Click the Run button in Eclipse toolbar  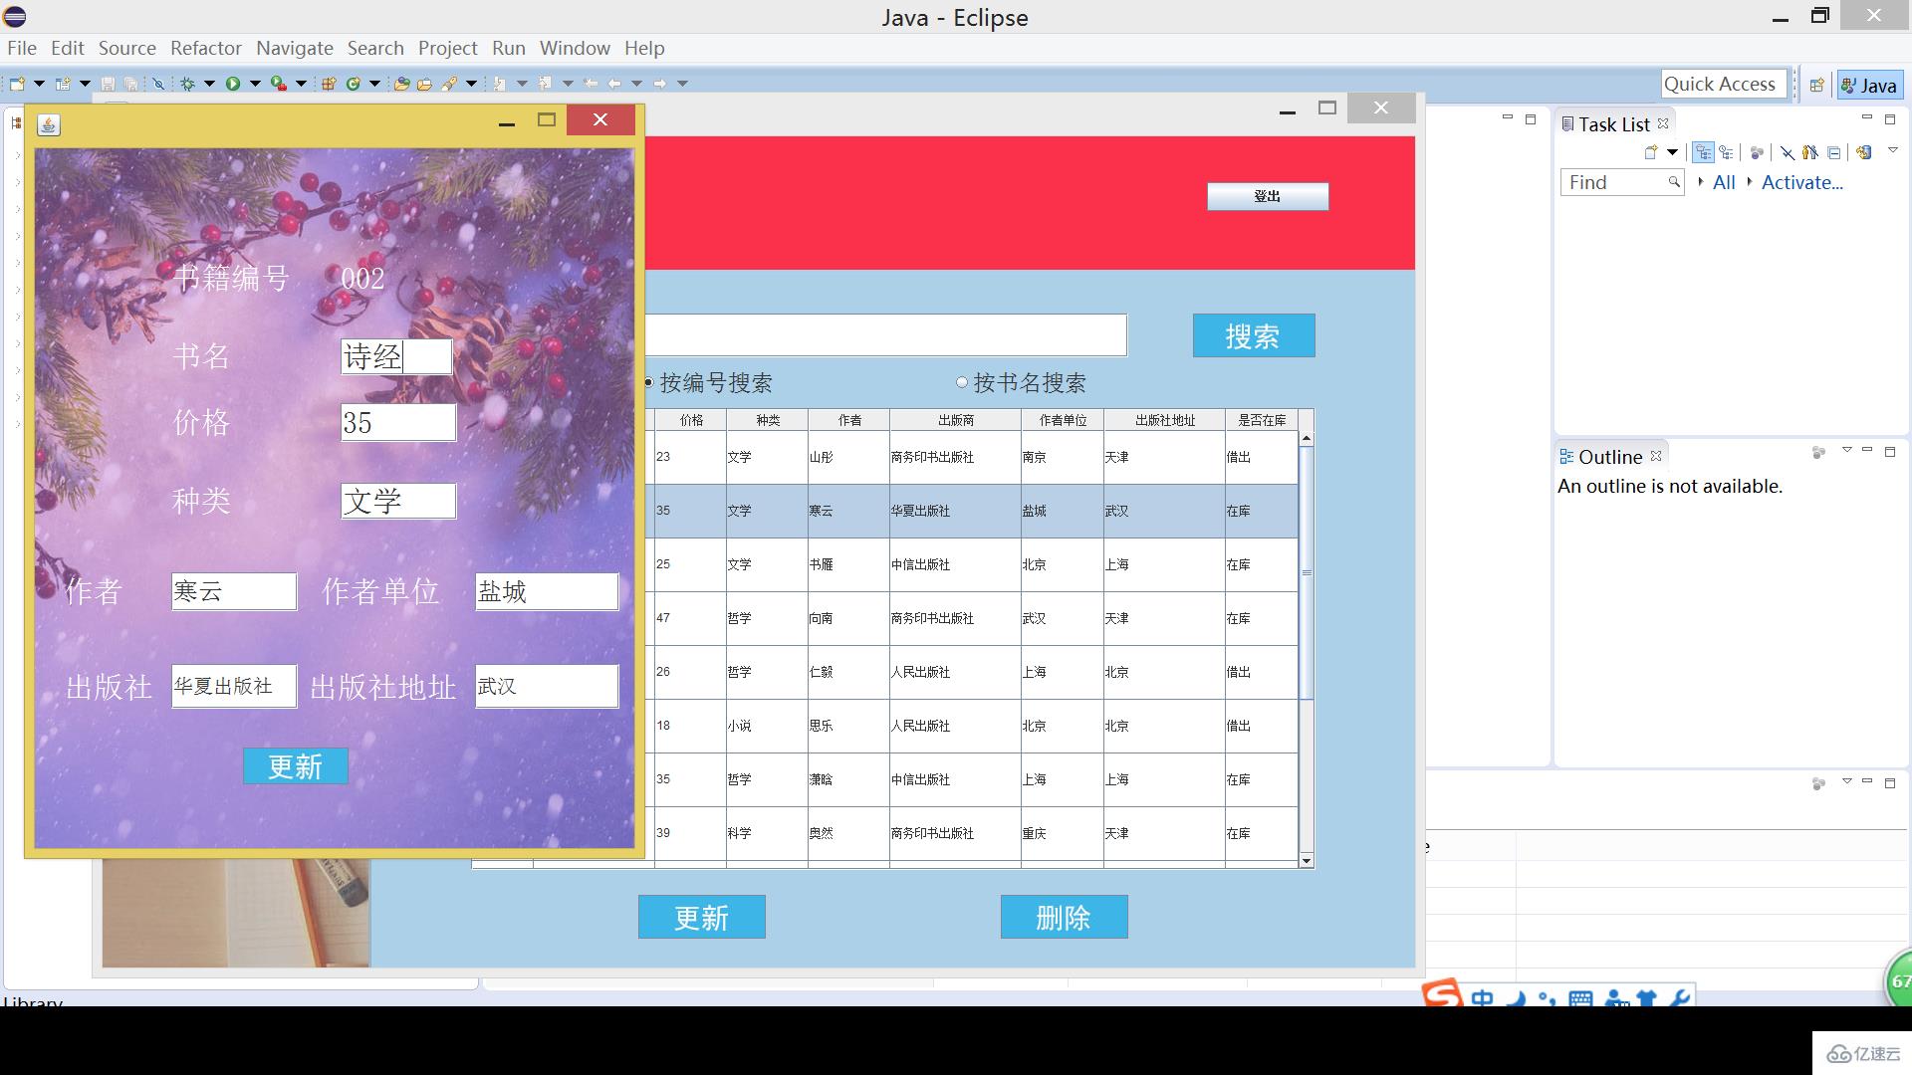click(x=232, y=82)
